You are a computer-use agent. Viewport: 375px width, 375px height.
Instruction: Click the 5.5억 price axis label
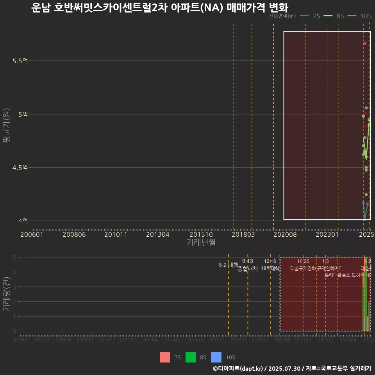20,61
